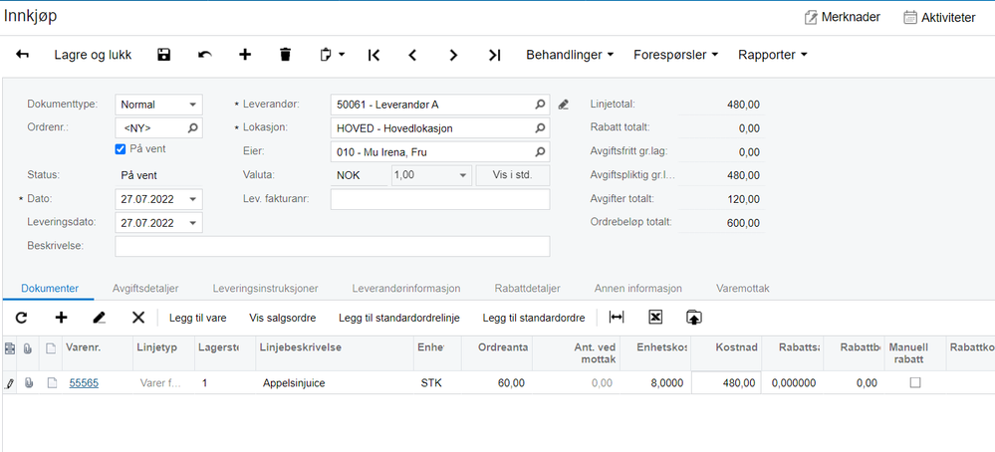
Task: Click the NOK currency field
Action: (360, 175)
